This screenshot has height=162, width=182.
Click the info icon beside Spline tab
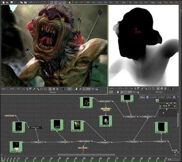coord(174,97)
